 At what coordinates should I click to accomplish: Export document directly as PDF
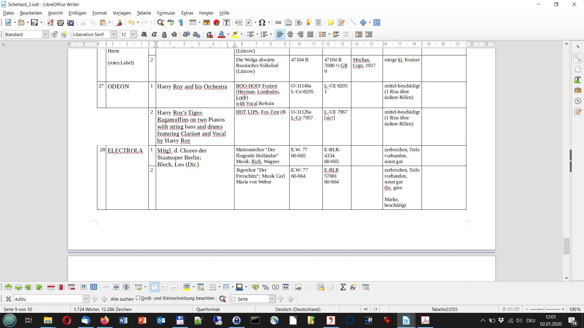50,22
